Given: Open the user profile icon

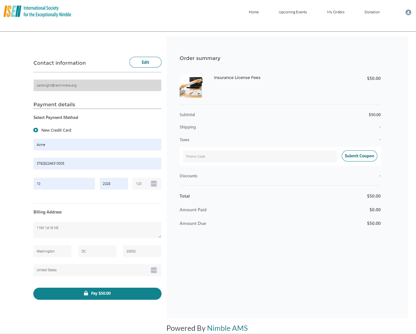Looking at the screenshot, I should click(408, 12).
